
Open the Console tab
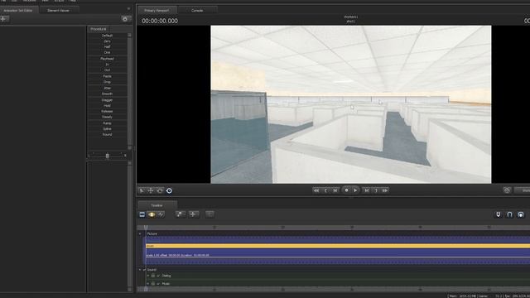[197, 11]
